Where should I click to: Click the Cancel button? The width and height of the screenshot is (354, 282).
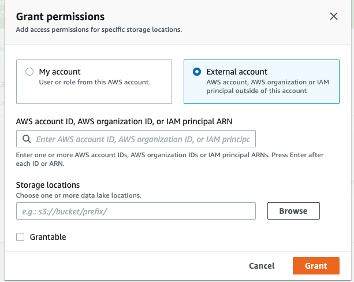(x=262, y=266)
